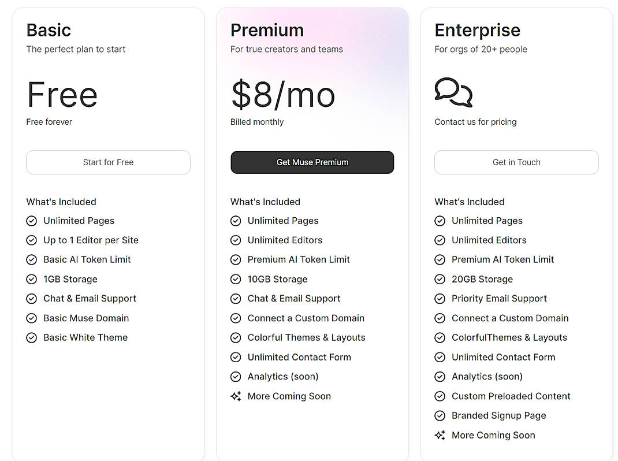Click the checkmark beside Priority Email Support
618x461 pixels.
pyautogui.click(x=440, y=299)
